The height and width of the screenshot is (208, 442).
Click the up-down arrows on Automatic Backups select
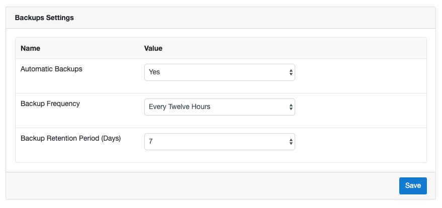291,72
